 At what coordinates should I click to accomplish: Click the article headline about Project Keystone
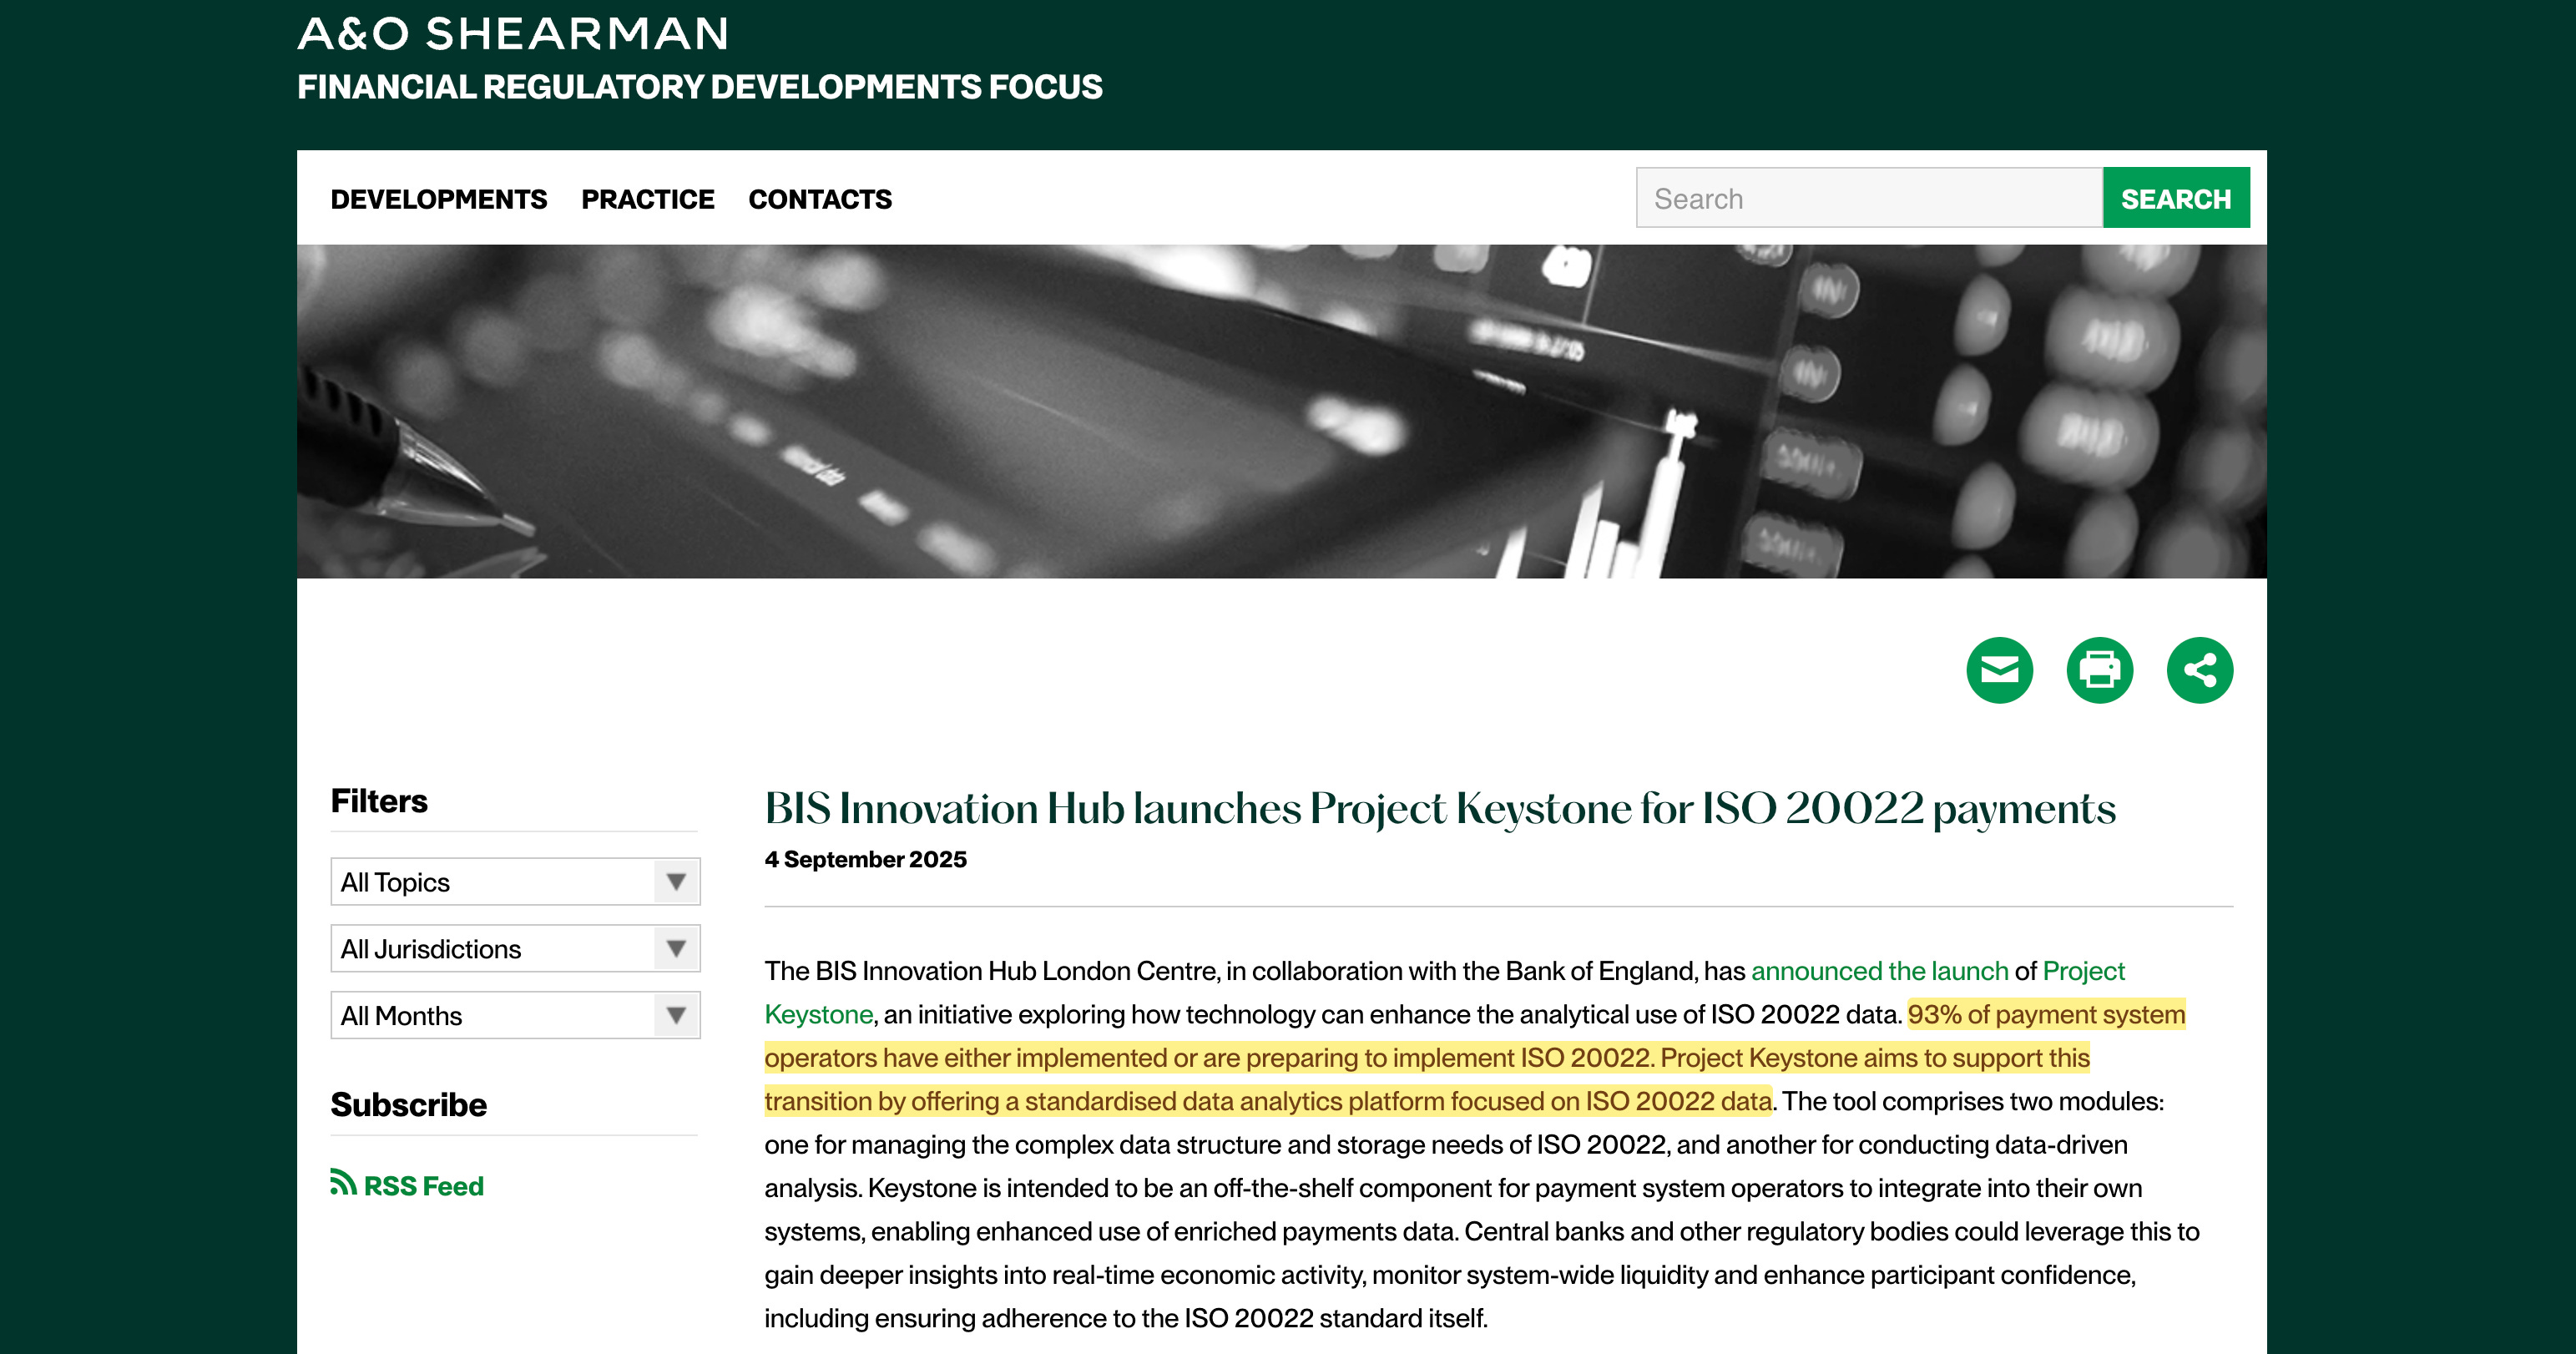coord(1439,808)
